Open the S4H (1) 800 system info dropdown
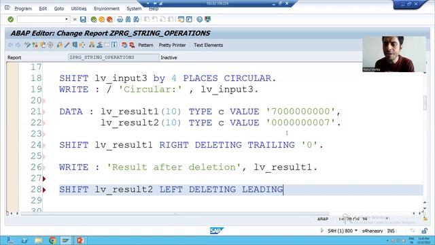Screen dimensions: 435x245 pyautogui.click(x=343, y=231)
